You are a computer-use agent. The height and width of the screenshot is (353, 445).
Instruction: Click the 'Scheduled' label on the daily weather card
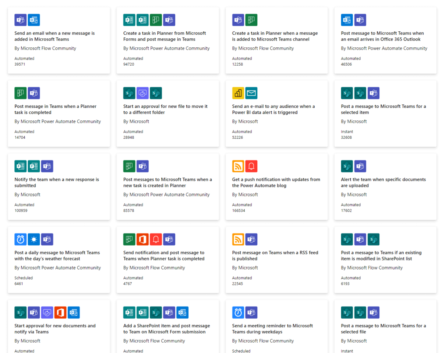coord(23,278)
